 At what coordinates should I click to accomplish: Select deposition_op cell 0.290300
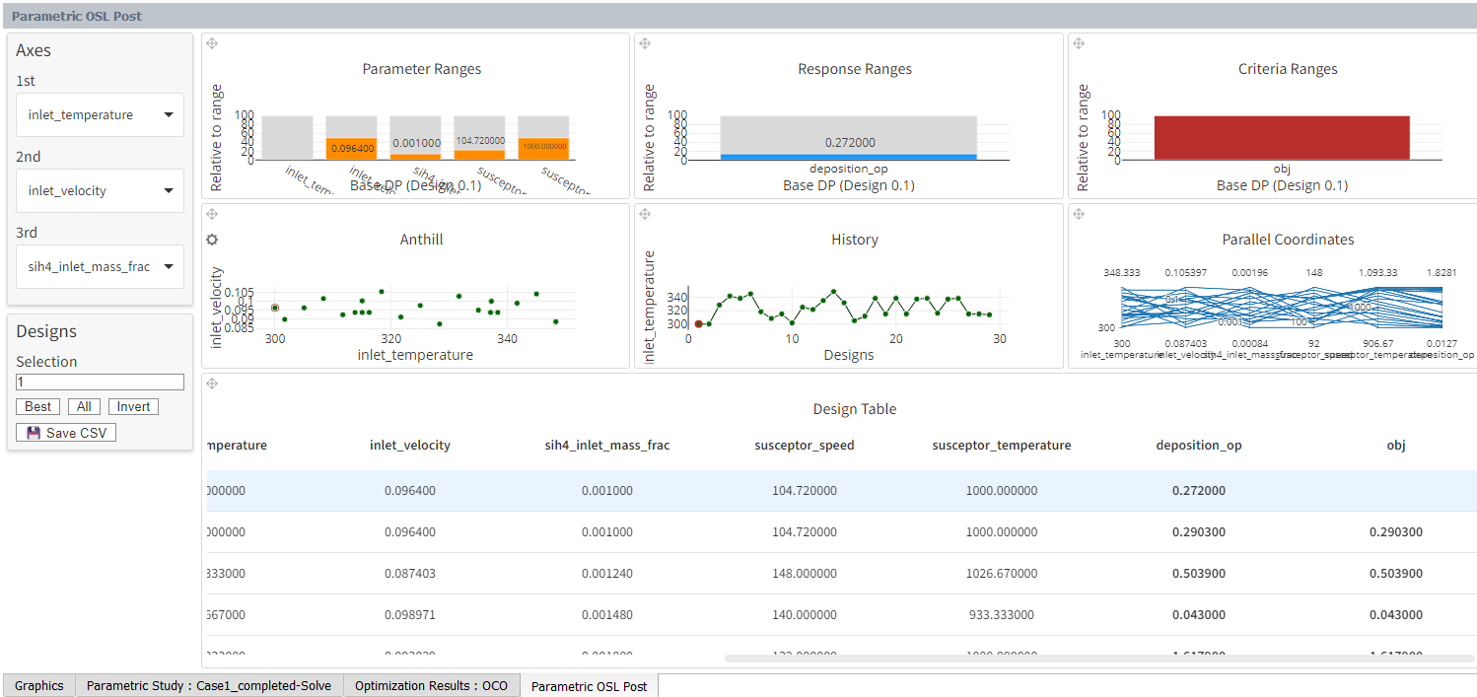pos(1199,532)
